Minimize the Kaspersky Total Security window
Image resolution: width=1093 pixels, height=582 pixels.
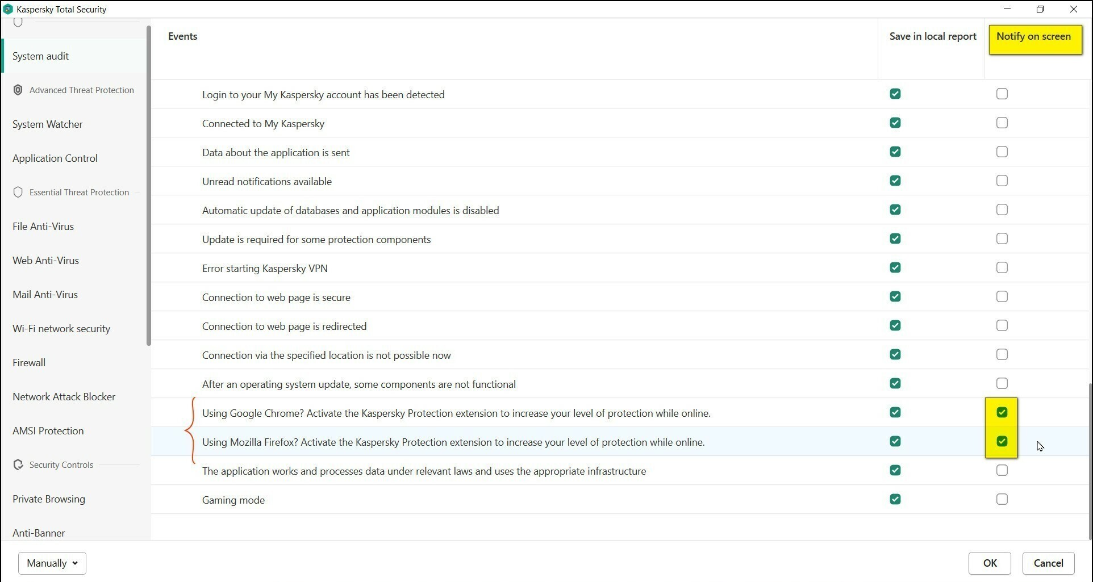point(1007,9)
